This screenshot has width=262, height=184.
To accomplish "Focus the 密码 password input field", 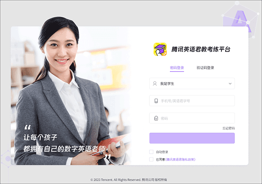I will point(192,118).
